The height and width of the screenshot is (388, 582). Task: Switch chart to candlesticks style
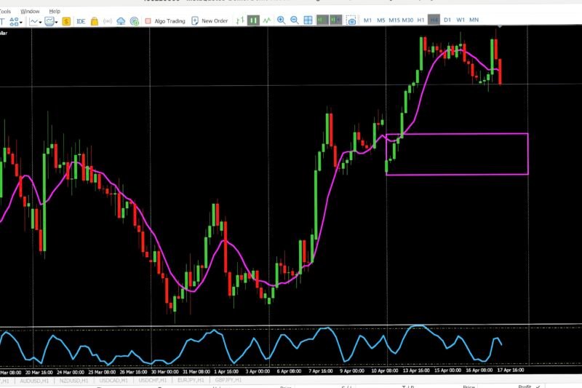coord(253,20)
